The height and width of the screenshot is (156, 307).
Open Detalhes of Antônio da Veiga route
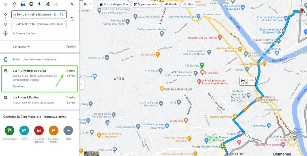[x=18, y=86]
